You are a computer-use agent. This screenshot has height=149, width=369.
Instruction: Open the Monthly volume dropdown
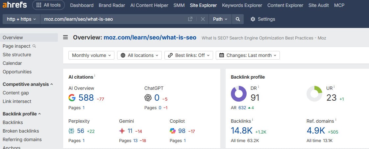tap(91, 55)
